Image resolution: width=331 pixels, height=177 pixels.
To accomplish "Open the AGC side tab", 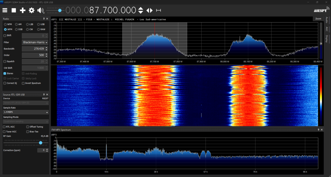I will coord(327,29).
